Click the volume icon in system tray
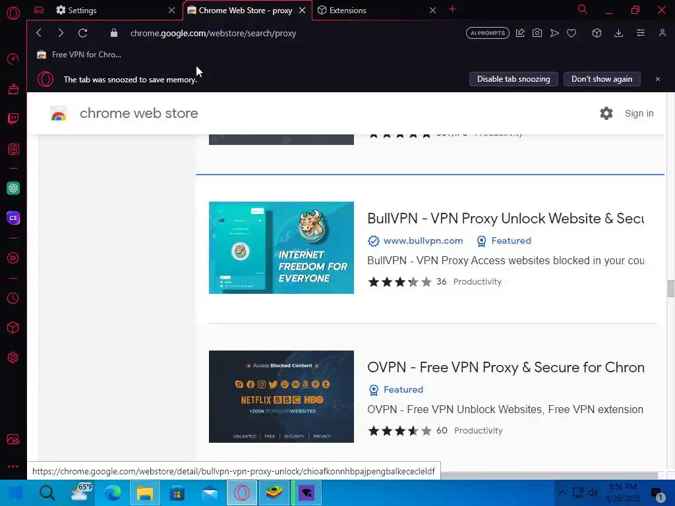 [593, 493]
